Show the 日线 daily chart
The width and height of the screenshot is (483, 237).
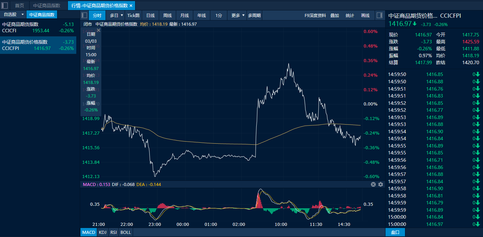150,15
